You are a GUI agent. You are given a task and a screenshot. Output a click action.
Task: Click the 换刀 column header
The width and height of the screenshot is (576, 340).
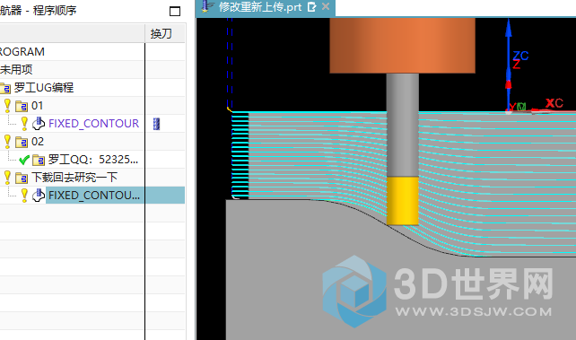click(x=161, y=34)
